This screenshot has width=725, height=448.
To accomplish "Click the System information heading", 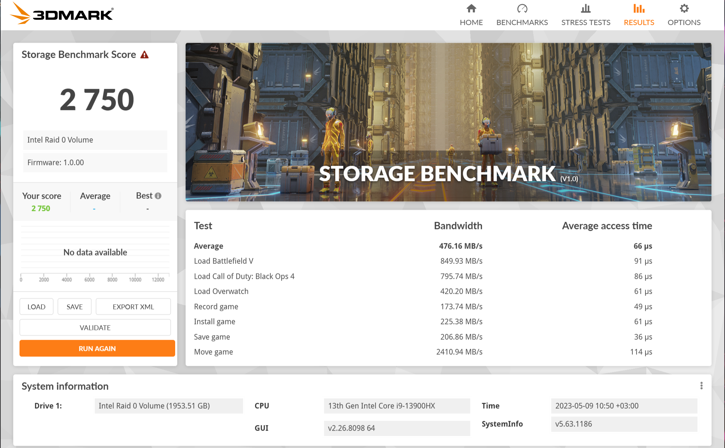I will [65, 386].
